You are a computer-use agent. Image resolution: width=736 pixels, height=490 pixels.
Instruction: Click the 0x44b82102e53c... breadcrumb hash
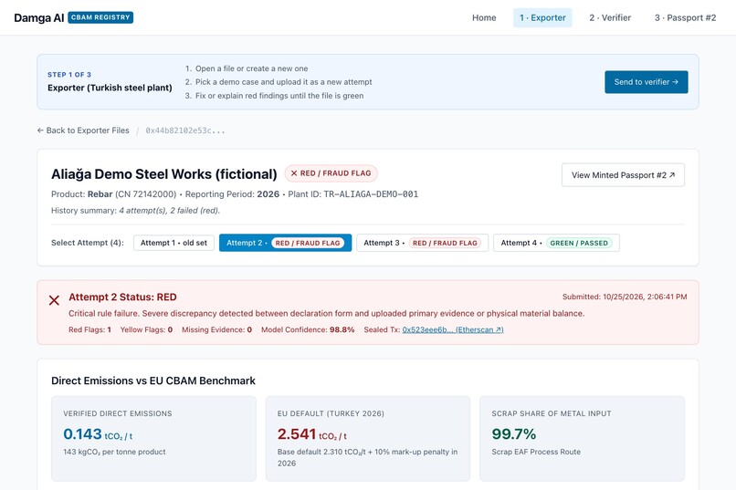[x=185, y=130]
